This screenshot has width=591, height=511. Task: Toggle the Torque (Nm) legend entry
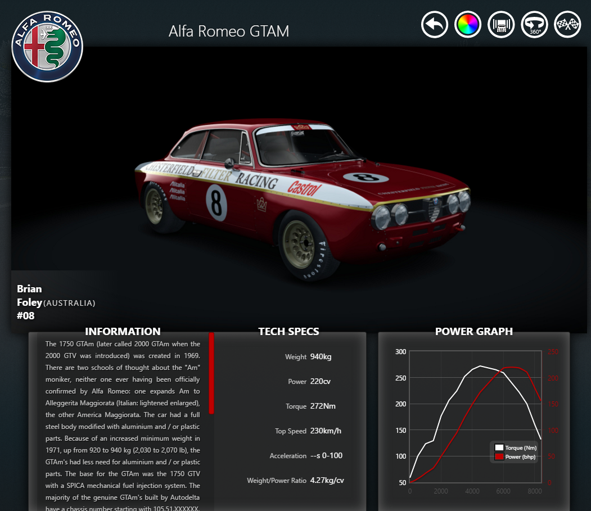coord(516,447)
